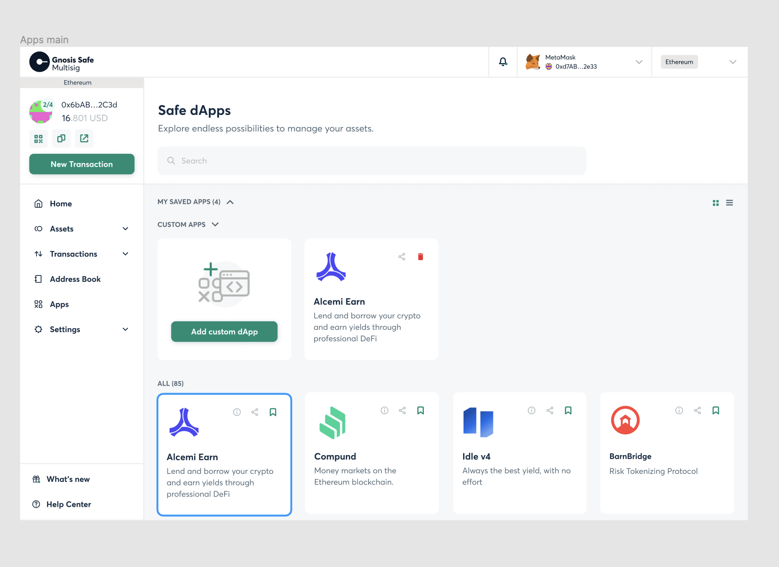Unbookmark the Alcemi Earn app

click(273, 412)
